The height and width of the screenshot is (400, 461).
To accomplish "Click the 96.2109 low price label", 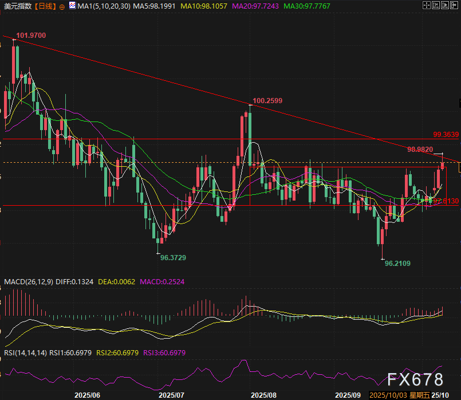I will 399,263.
